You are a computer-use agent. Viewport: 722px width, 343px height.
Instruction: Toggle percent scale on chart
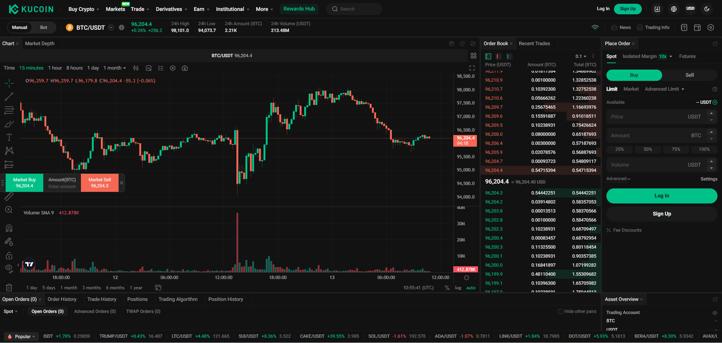[x=447, y=288]
